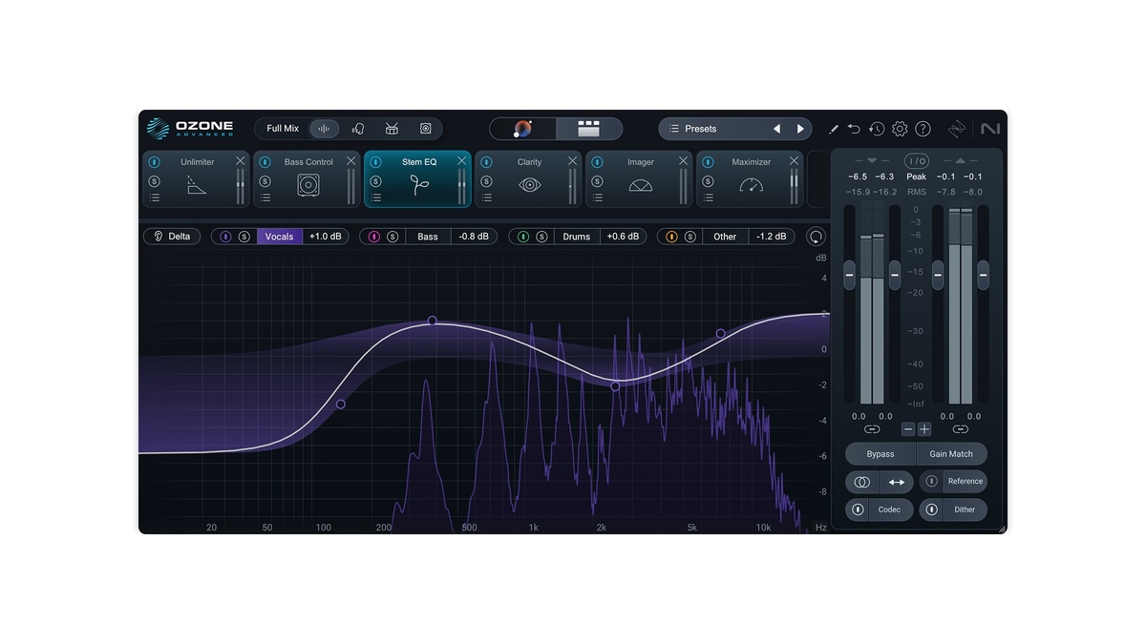Click the channel swap double-arrow icon
The width and height of the screenshot is (1146, 644).
click(x=897, y=482)
